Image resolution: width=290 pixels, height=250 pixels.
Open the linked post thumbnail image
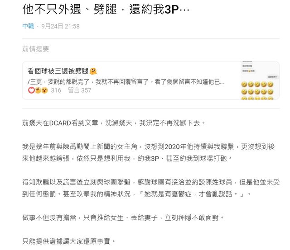point(260,80)
